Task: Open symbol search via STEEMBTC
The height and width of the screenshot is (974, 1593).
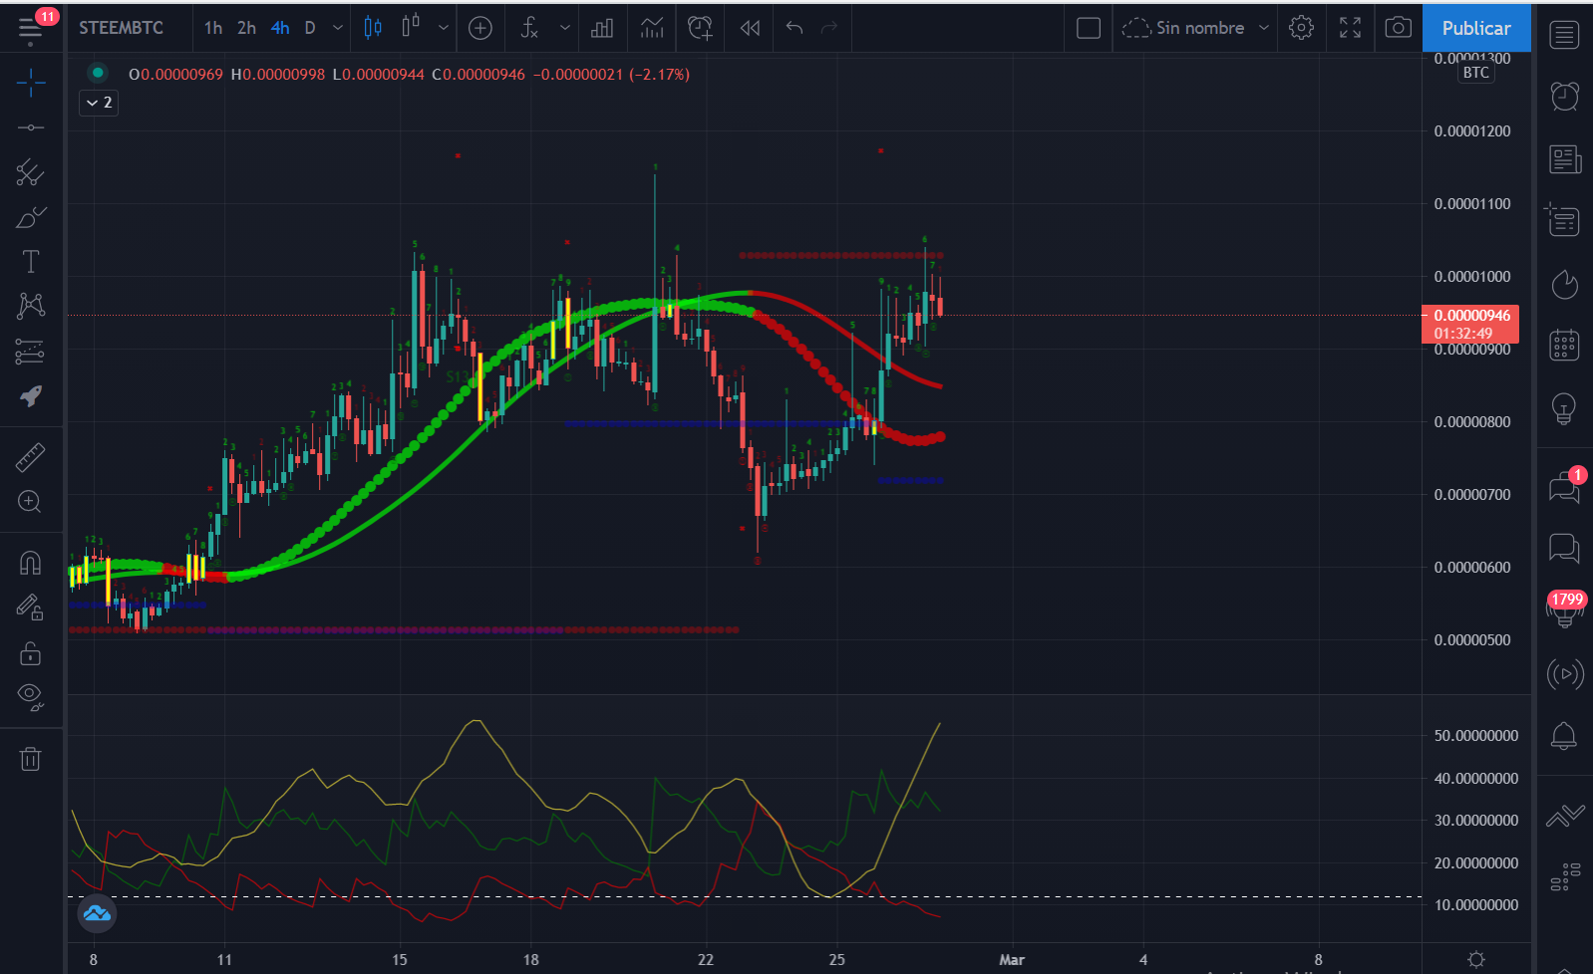Action: point(122,28)
